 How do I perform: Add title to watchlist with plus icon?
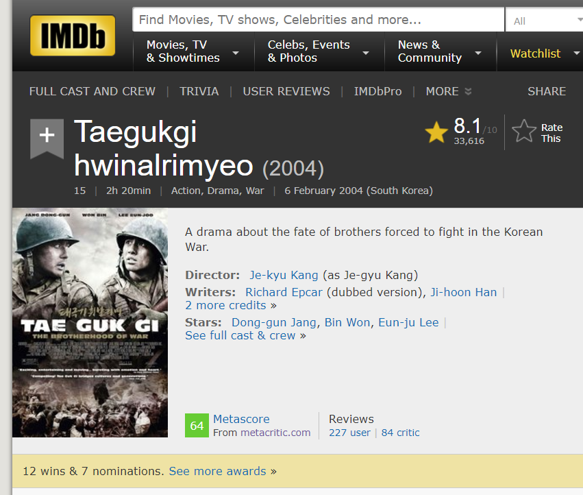coord(47,136)
